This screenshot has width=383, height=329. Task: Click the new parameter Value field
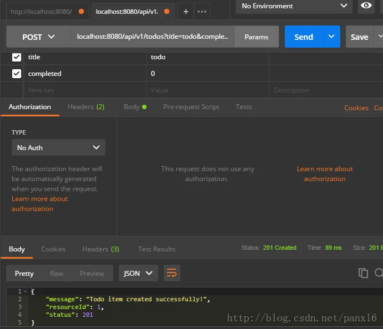click(208, 90)
